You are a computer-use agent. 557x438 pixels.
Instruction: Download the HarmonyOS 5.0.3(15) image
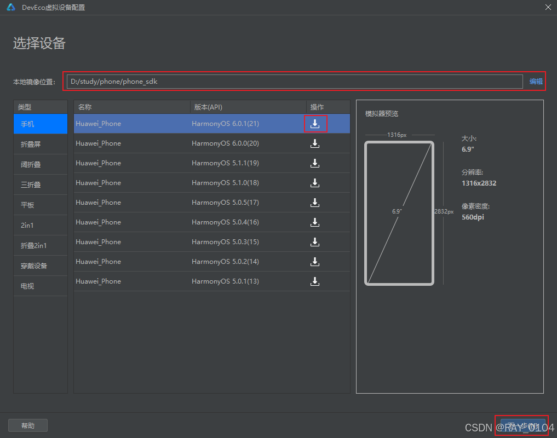click(x=315, y=242)
